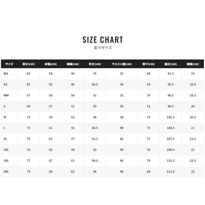Click the 着丈(cm) column header
Image resolution: width=205 pixels, height=205 pixels.
[28, 64]
